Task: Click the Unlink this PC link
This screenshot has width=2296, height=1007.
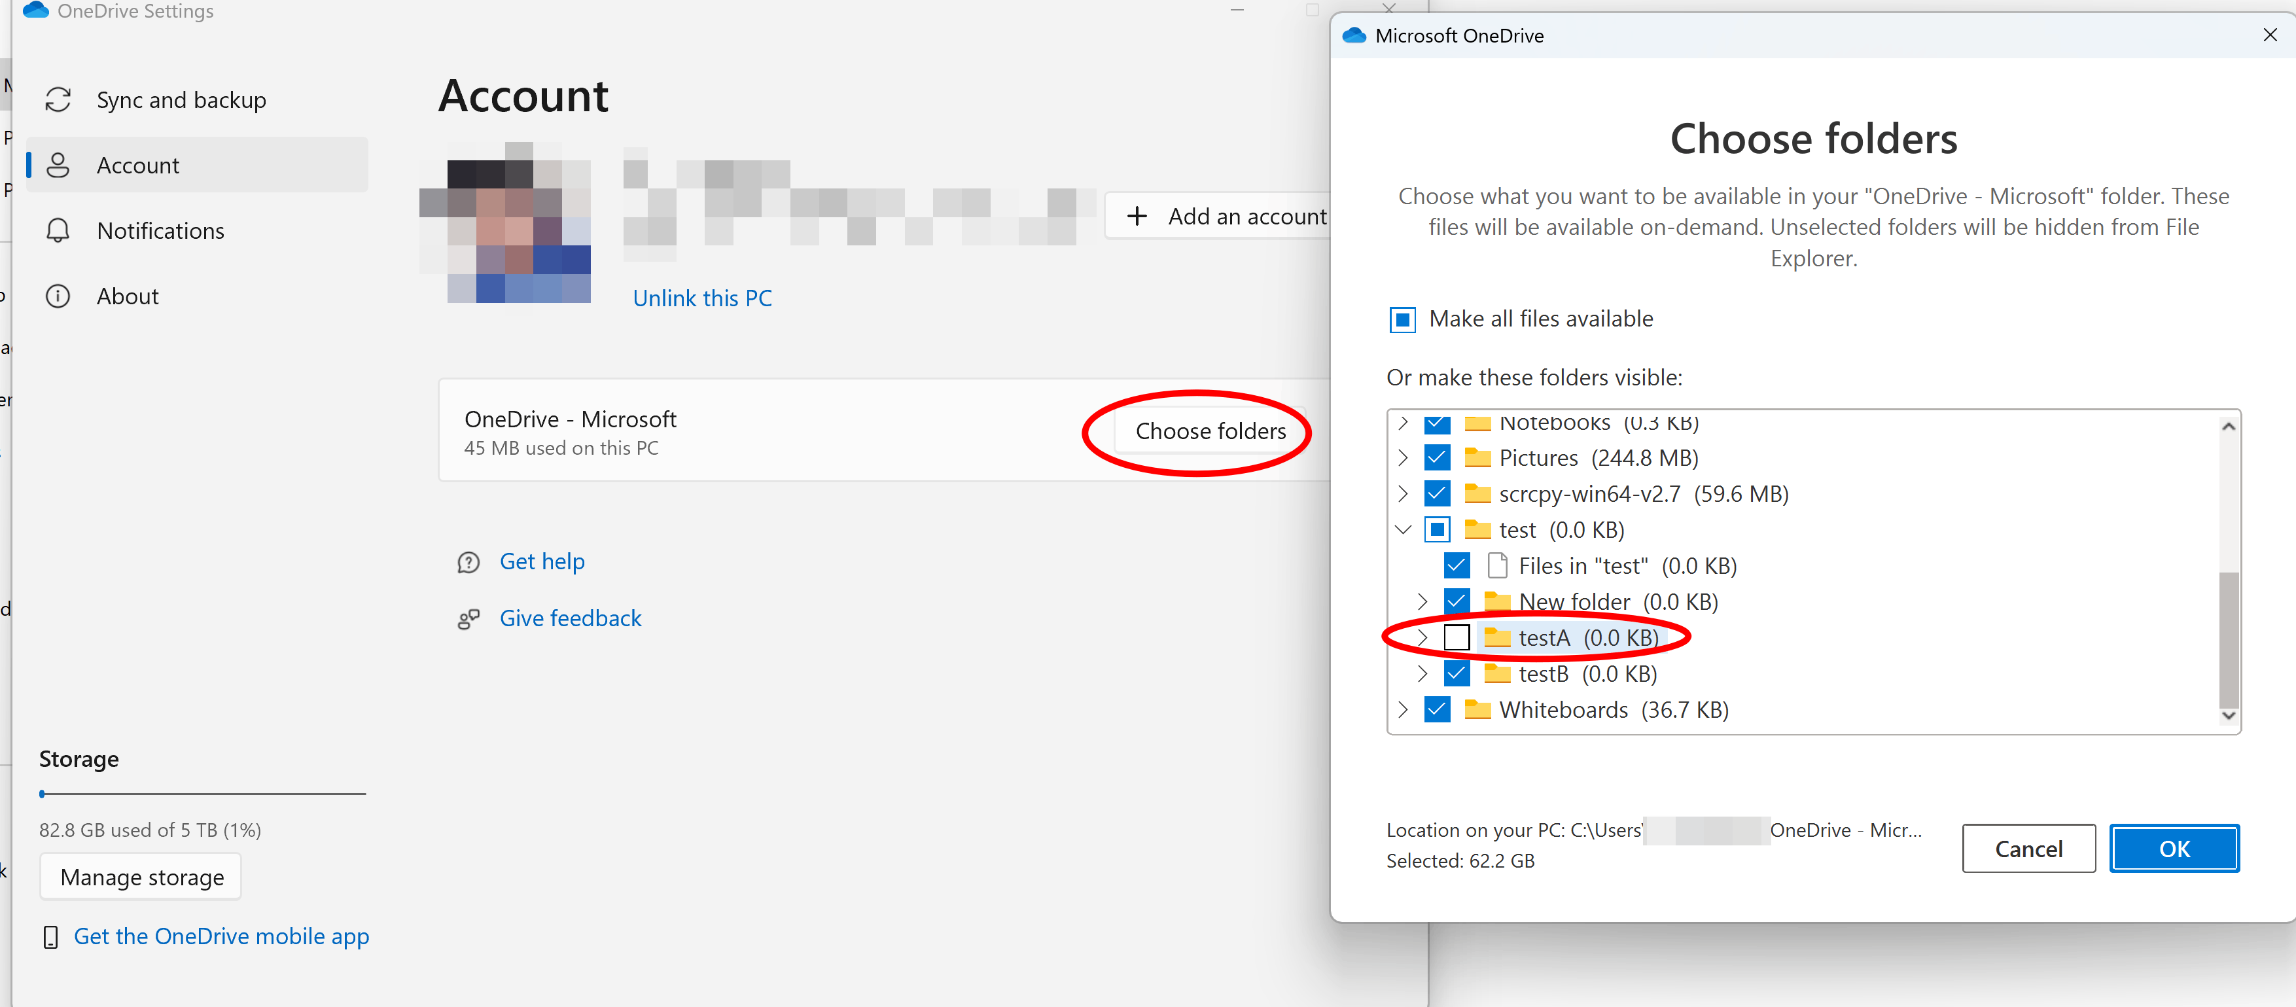Action: pos(702,298)
